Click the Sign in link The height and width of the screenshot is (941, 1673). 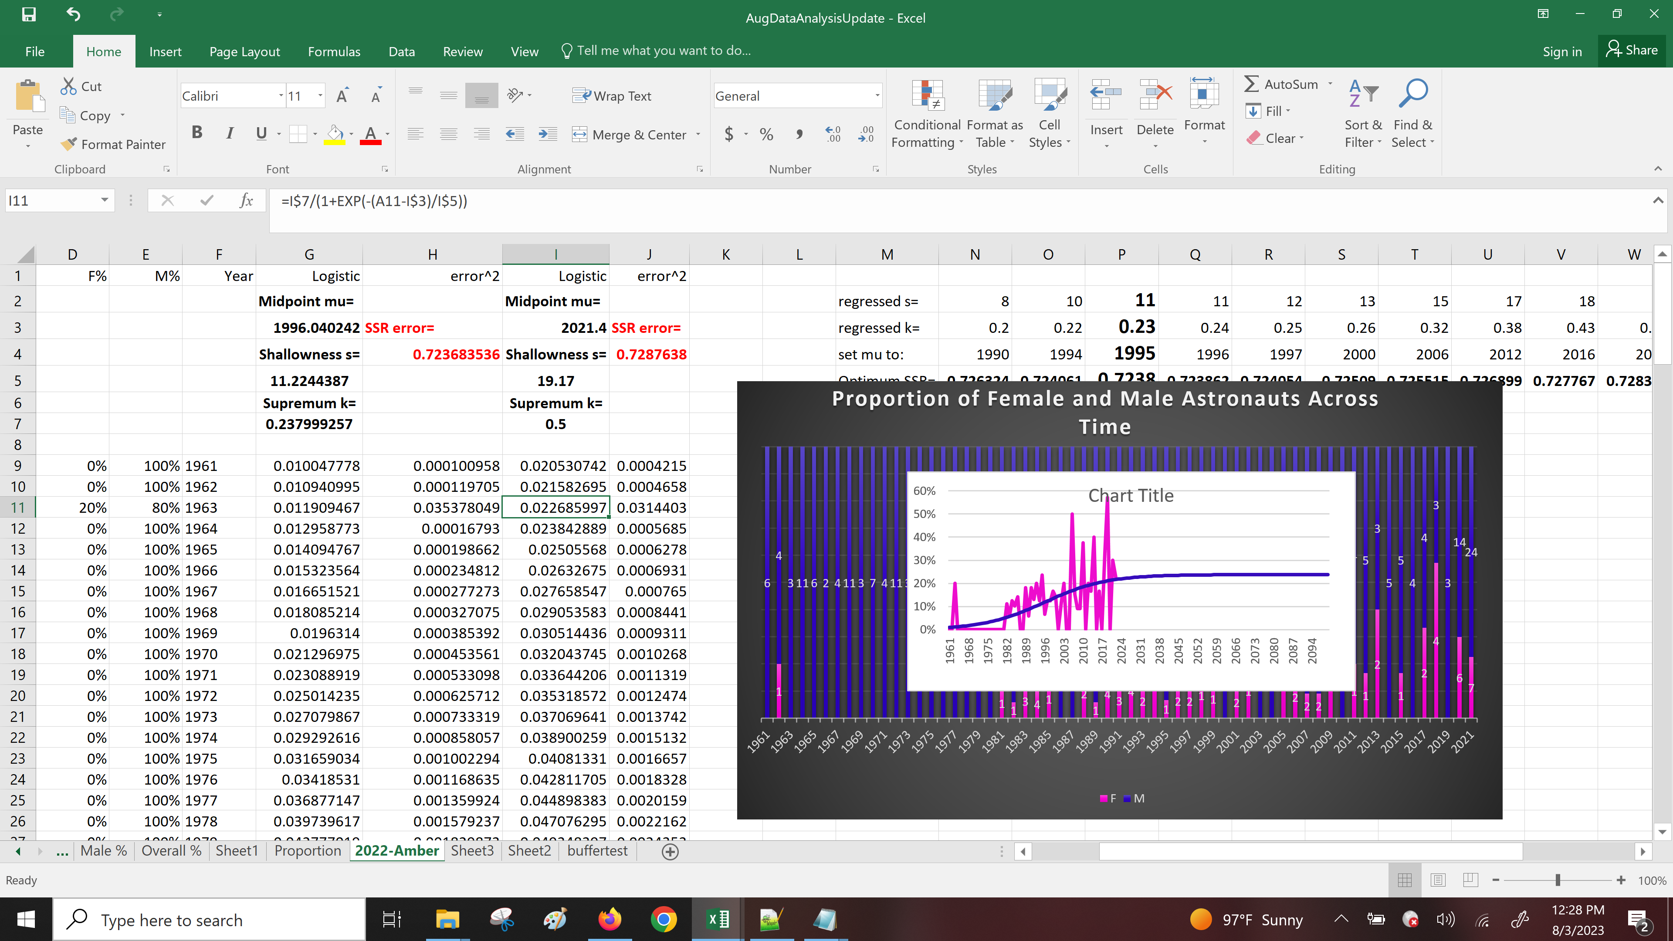[1562, 51]
